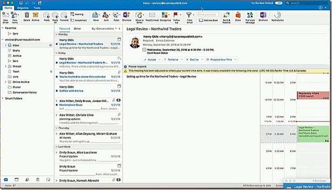Click Propose New Time
The height and width of the screenshot is (190, 332).
pos(219,60)
